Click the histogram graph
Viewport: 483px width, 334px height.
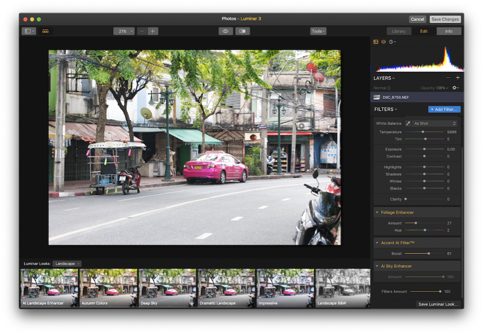click(417, 59)
